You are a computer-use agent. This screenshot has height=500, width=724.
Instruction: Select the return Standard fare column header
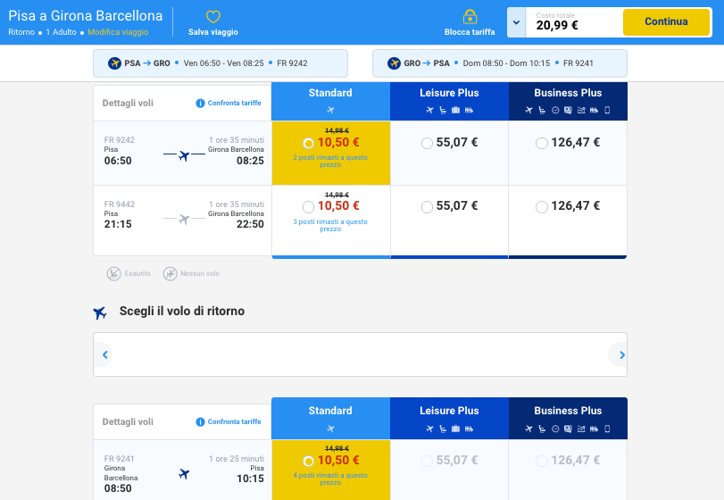(330, 418)
